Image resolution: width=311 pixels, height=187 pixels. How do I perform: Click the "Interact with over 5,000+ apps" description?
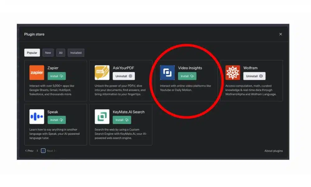click(52, 90)
